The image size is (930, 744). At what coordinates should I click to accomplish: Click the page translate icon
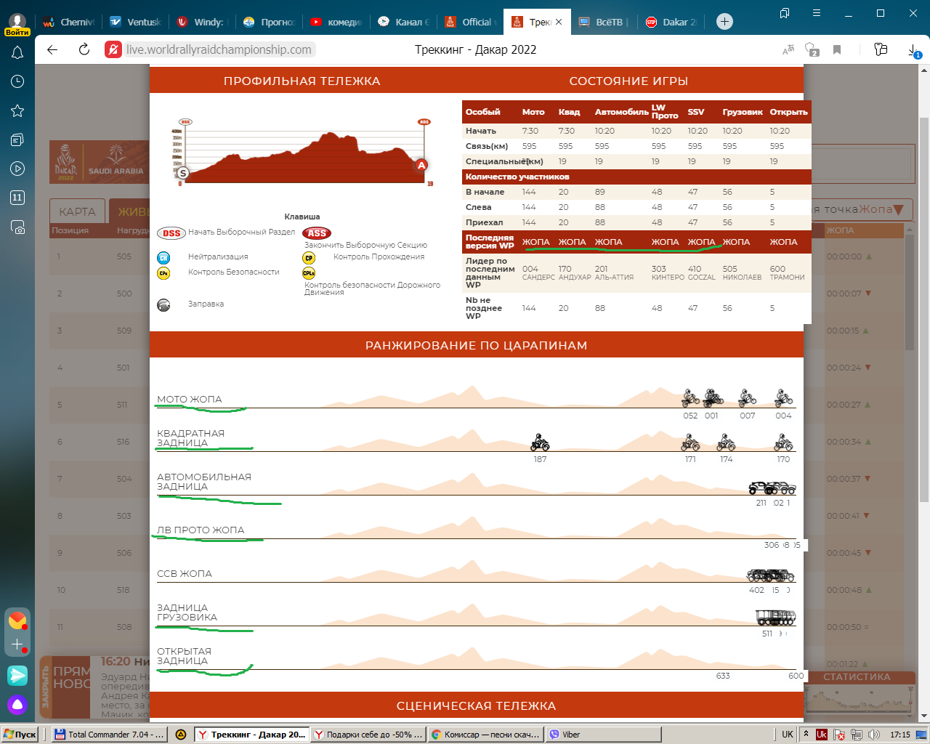coord(788,49)
